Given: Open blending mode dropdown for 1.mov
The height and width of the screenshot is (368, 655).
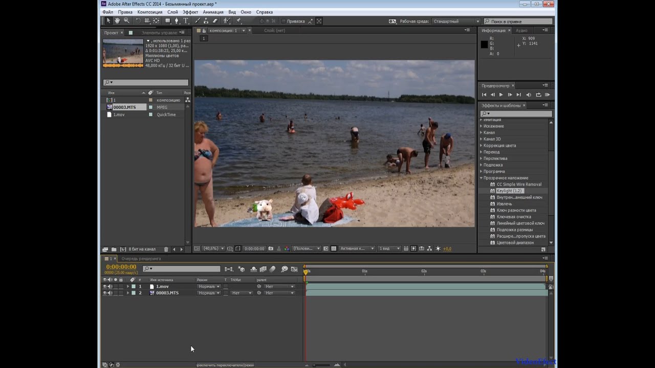Looking at the screenshot, I should coord(209,286).
